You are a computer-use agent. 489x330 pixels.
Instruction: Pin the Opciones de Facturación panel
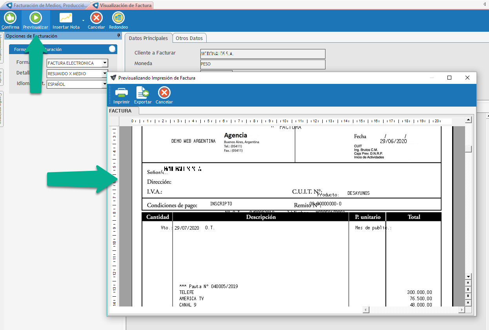point(119,36)
